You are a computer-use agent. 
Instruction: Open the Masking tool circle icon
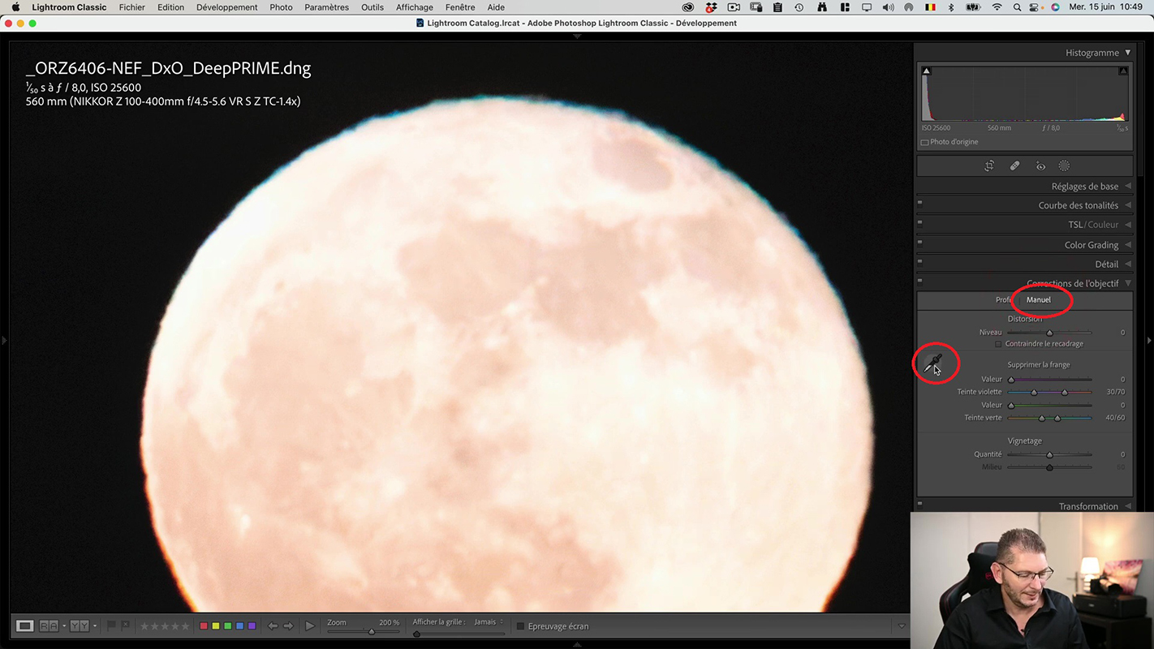tap(1064, 165)
